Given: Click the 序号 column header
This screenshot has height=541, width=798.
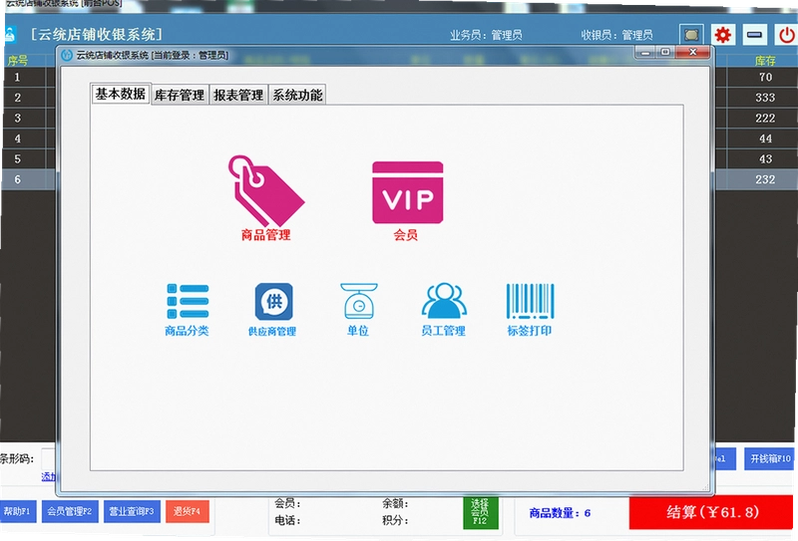Looking at the screenshot, I should (x=18, y=61).
